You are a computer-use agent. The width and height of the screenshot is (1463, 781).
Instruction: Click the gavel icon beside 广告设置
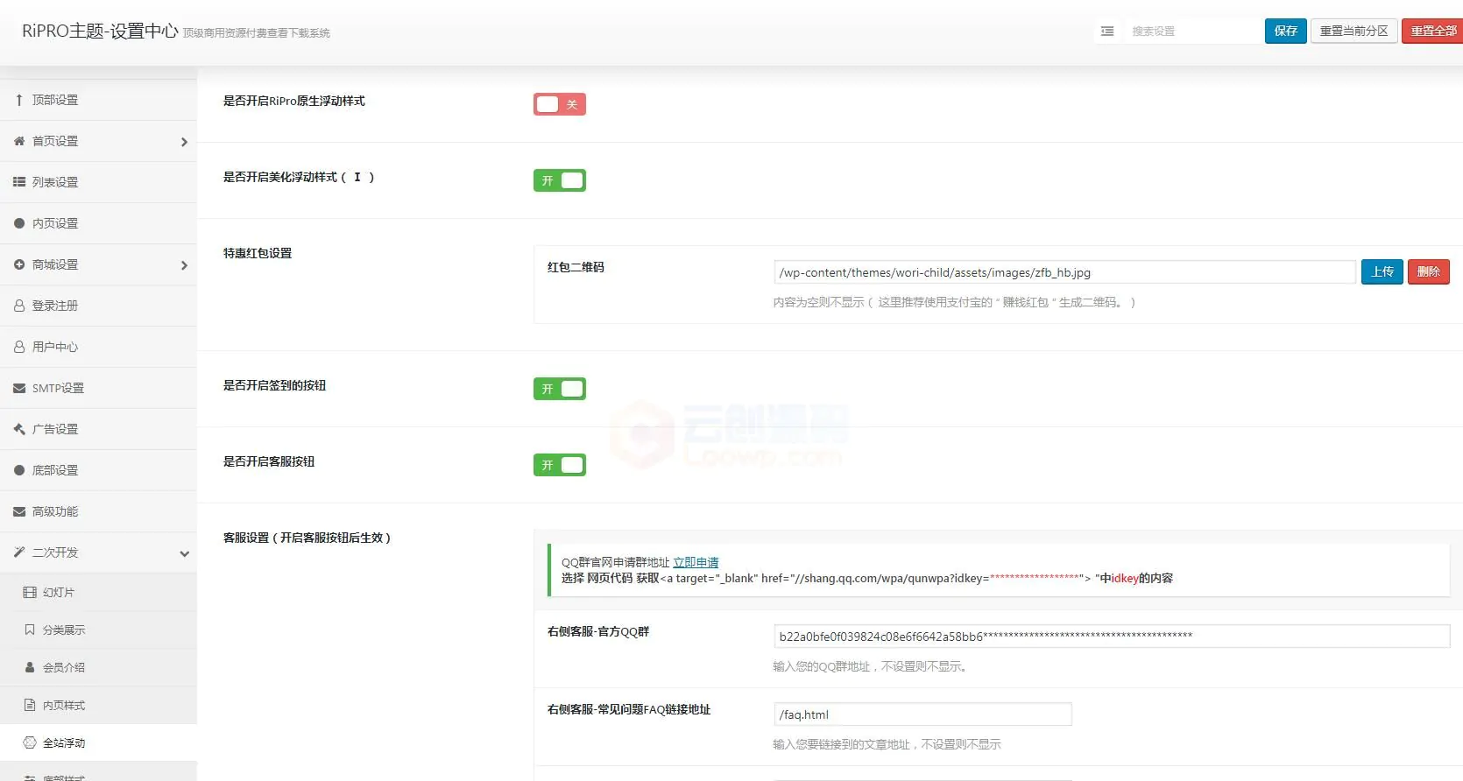(19, 429)
